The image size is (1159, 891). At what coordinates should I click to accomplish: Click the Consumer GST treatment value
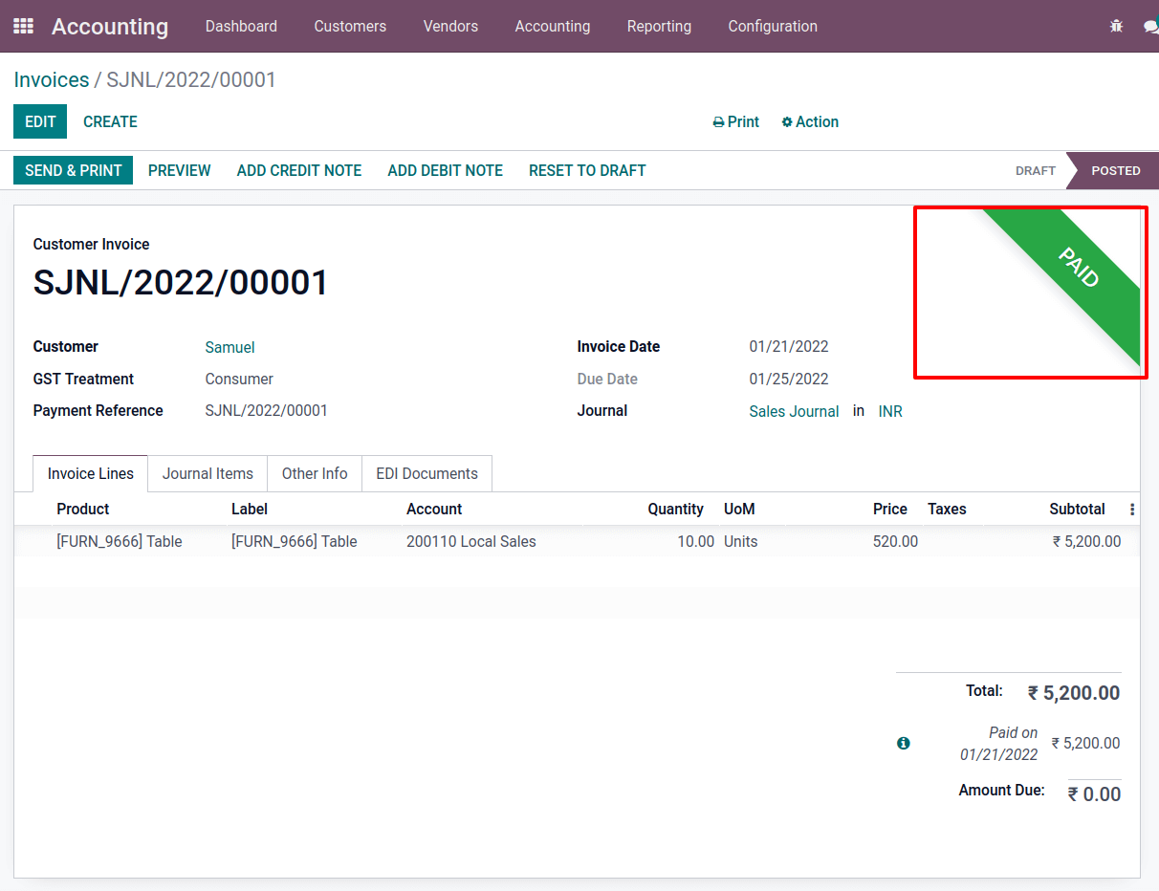pyautogui.click(x=239, y=380)
